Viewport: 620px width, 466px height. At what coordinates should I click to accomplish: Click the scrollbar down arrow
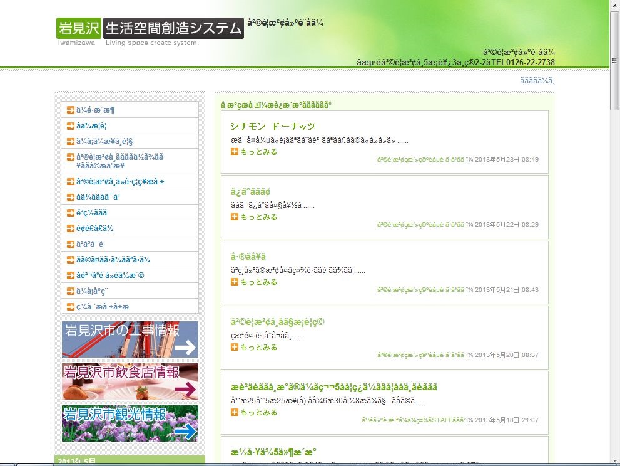coord(614,460)
